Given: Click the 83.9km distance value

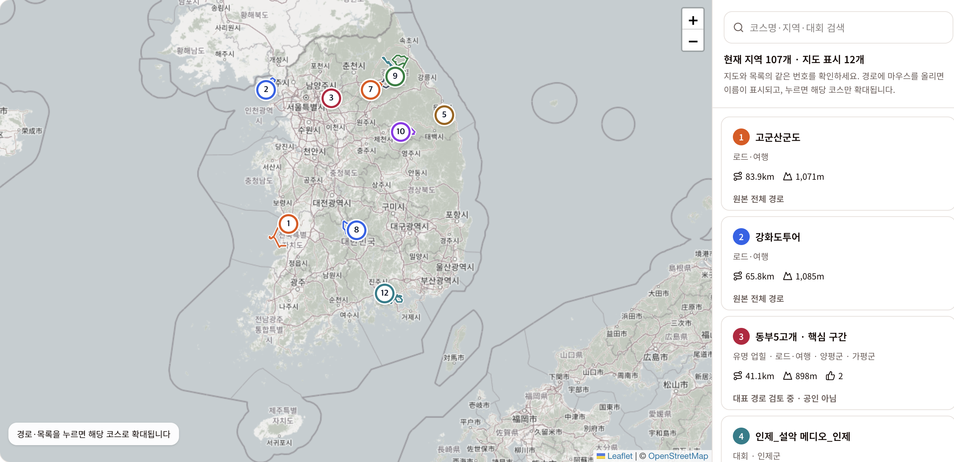Looking at the screenshot, I should [760, 177].
